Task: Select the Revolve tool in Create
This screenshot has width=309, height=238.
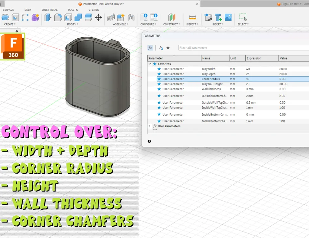Action: (5, 18)
